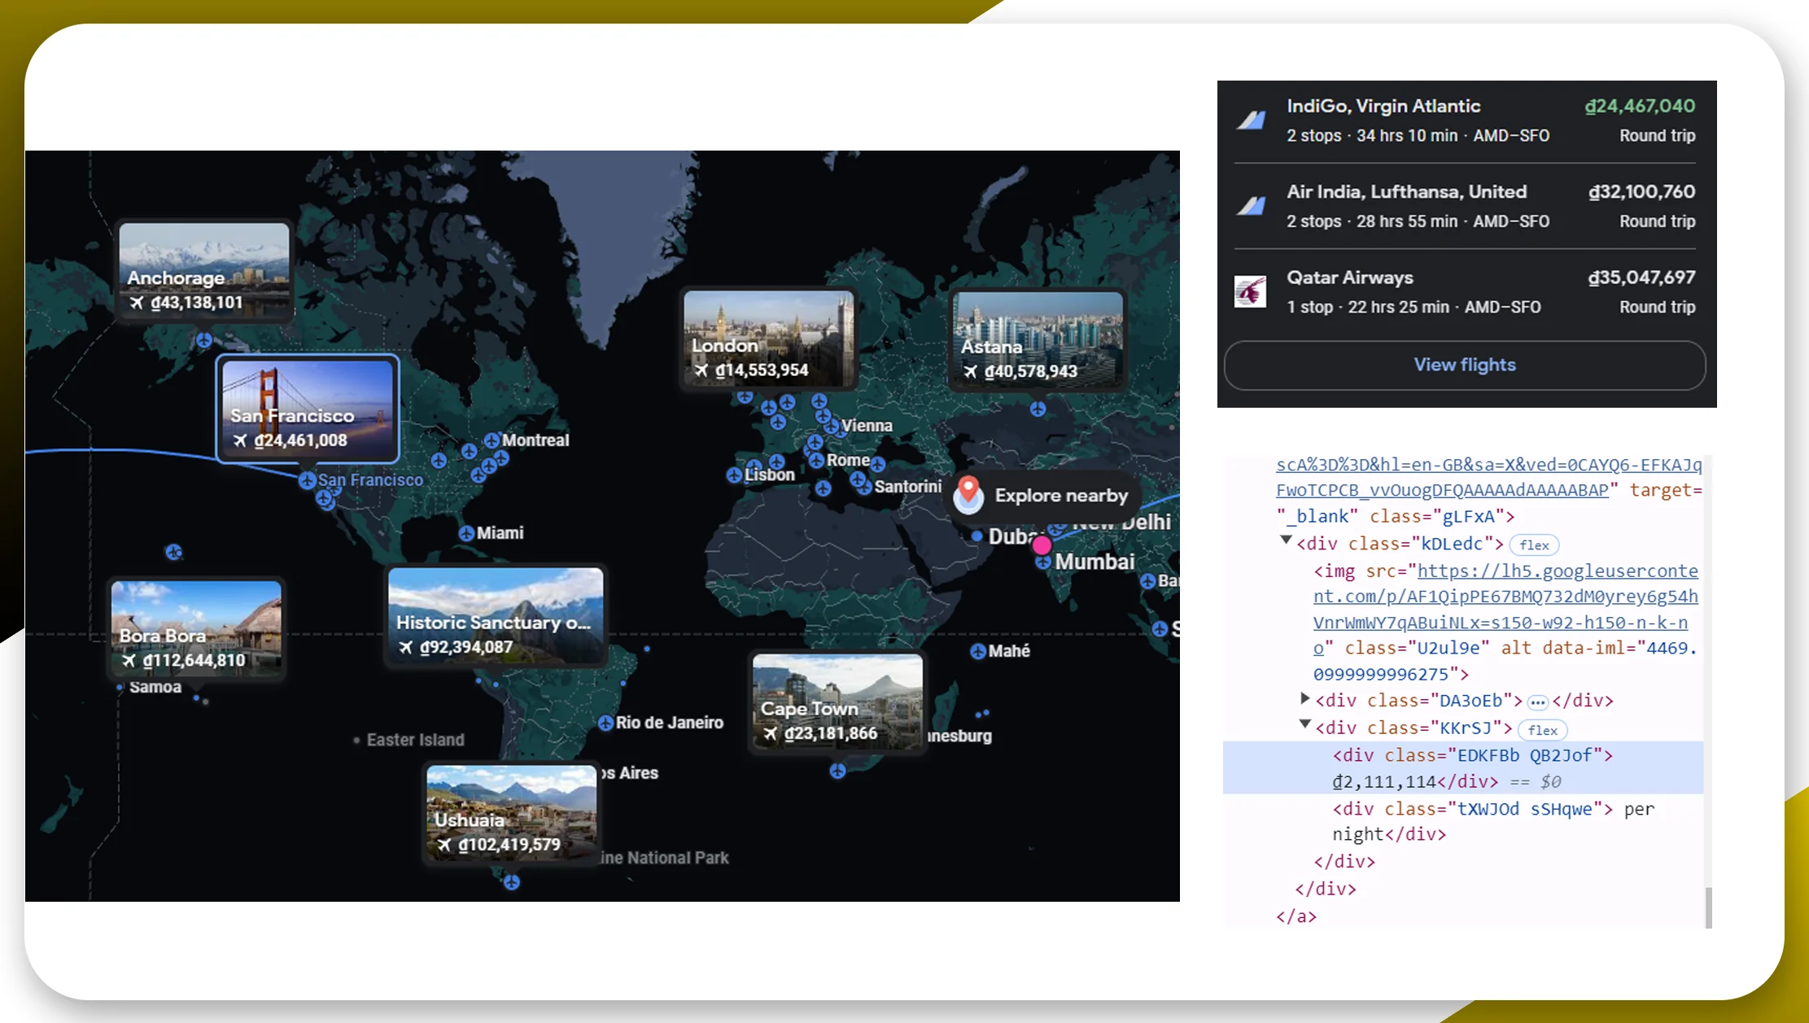This screenshot has height=1023, width=1809.
Task: Click the San Francisco destination card
Action: click(x=306, y=406)
